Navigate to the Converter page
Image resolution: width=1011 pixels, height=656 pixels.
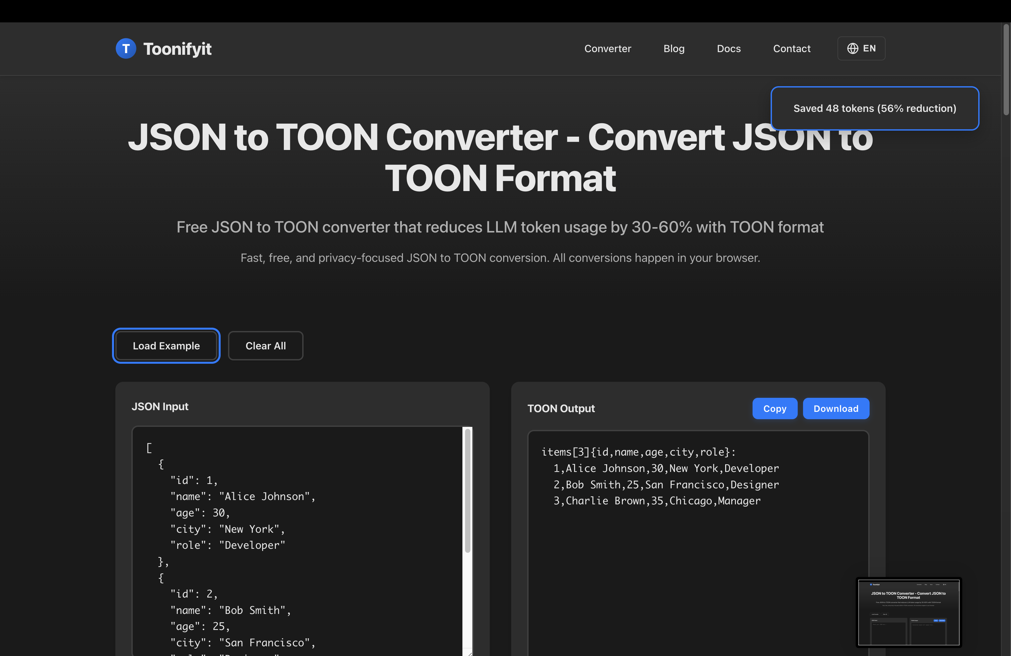click(607, 48)
